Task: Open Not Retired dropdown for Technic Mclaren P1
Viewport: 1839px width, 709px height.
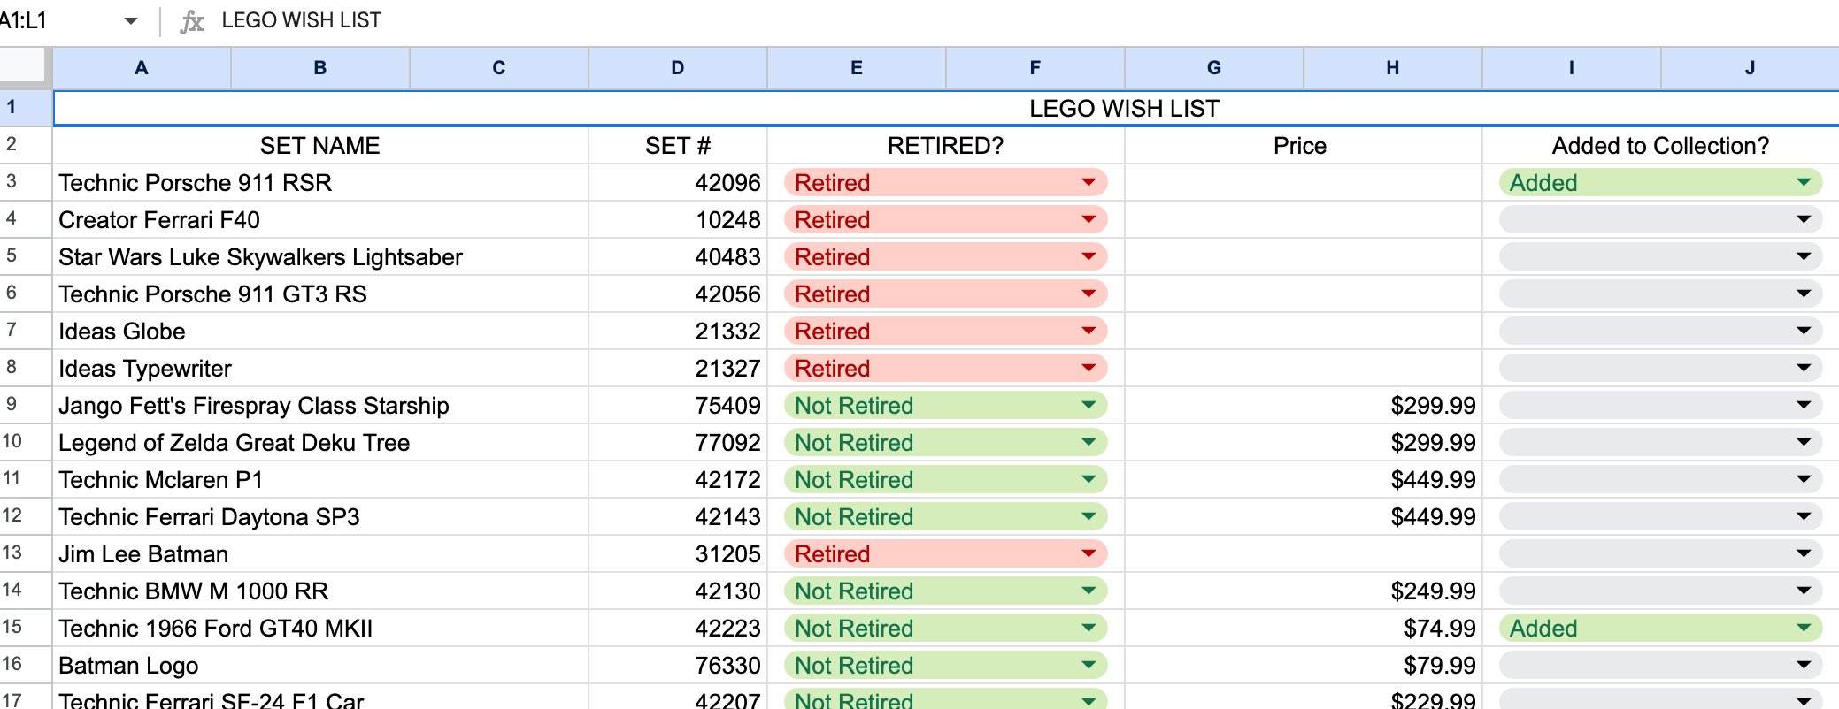Action: [x=1089, y=480]
